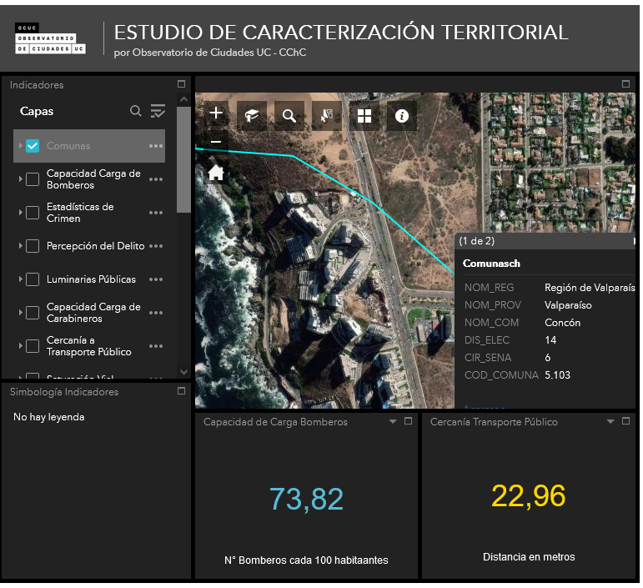Select the Comunas layer name
Image resolution: width=643 pixels, height=588 pixels.
[x=68, y=146]
